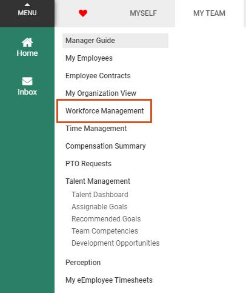This screenshot has width=246, height=293.
Task: Click Talent Management section heading
Action: (98, 181)
